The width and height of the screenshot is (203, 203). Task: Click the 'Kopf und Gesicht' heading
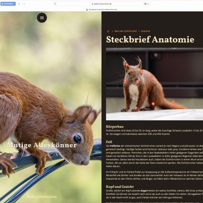(x=120, y=187)
